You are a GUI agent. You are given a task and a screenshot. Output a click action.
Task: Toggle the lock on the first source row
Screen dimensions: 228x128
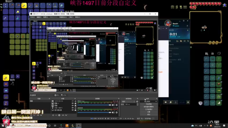coord(75,101)
